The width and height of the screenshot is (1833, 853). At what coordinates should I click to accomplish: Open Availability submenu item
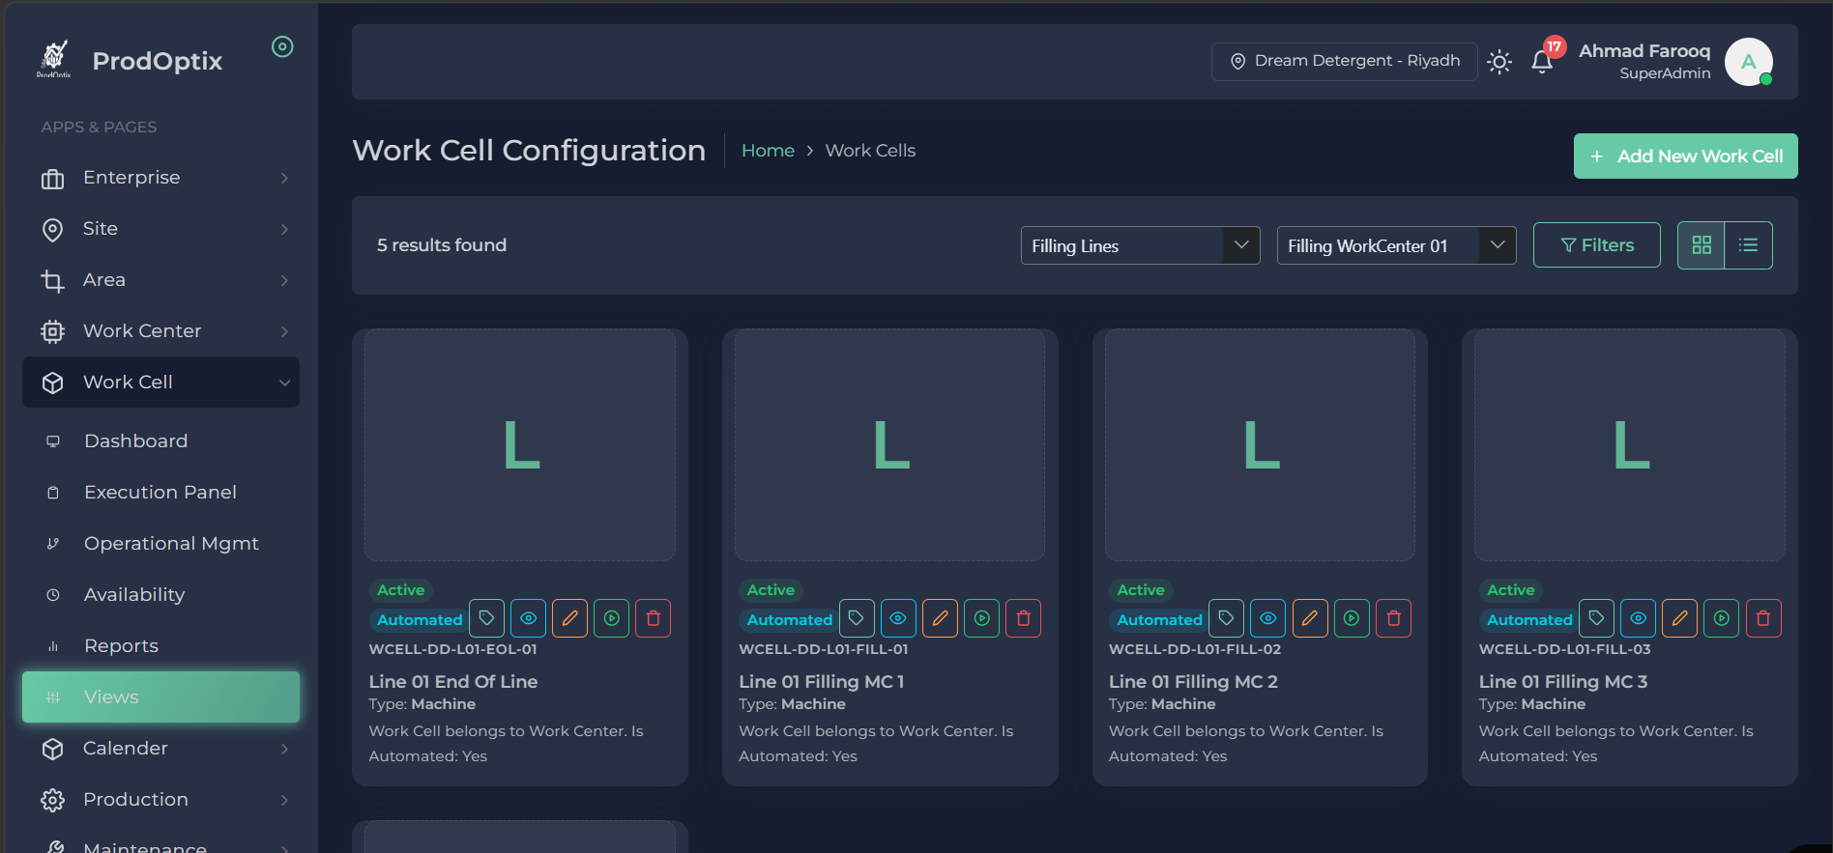[x=160, y=595]
